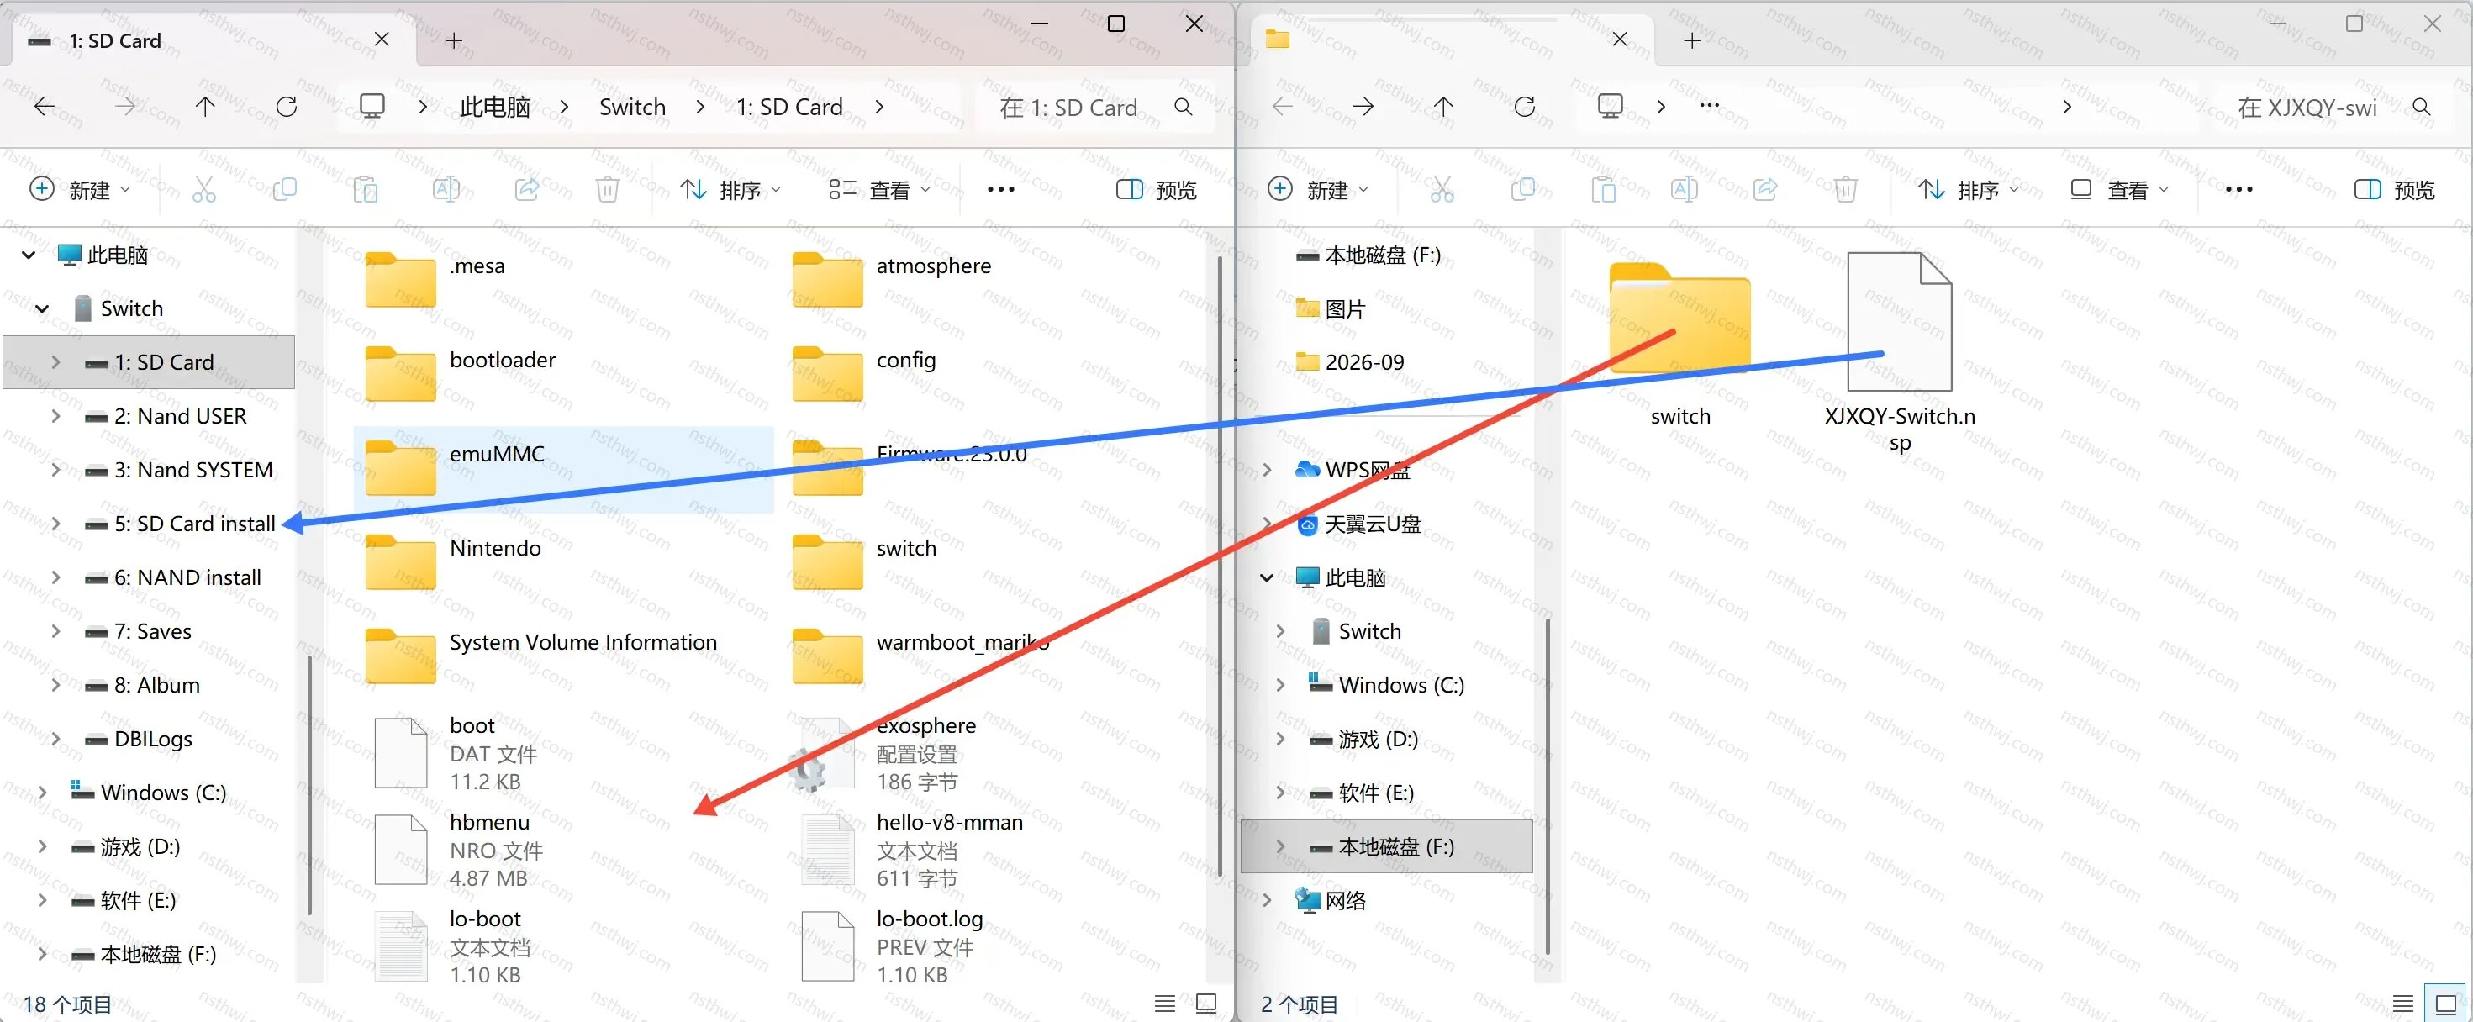Click Cut scissors icon in SD Card window
Image resolution: width=2473 pixels, height=1022 pixels.
tap(203, 189)
